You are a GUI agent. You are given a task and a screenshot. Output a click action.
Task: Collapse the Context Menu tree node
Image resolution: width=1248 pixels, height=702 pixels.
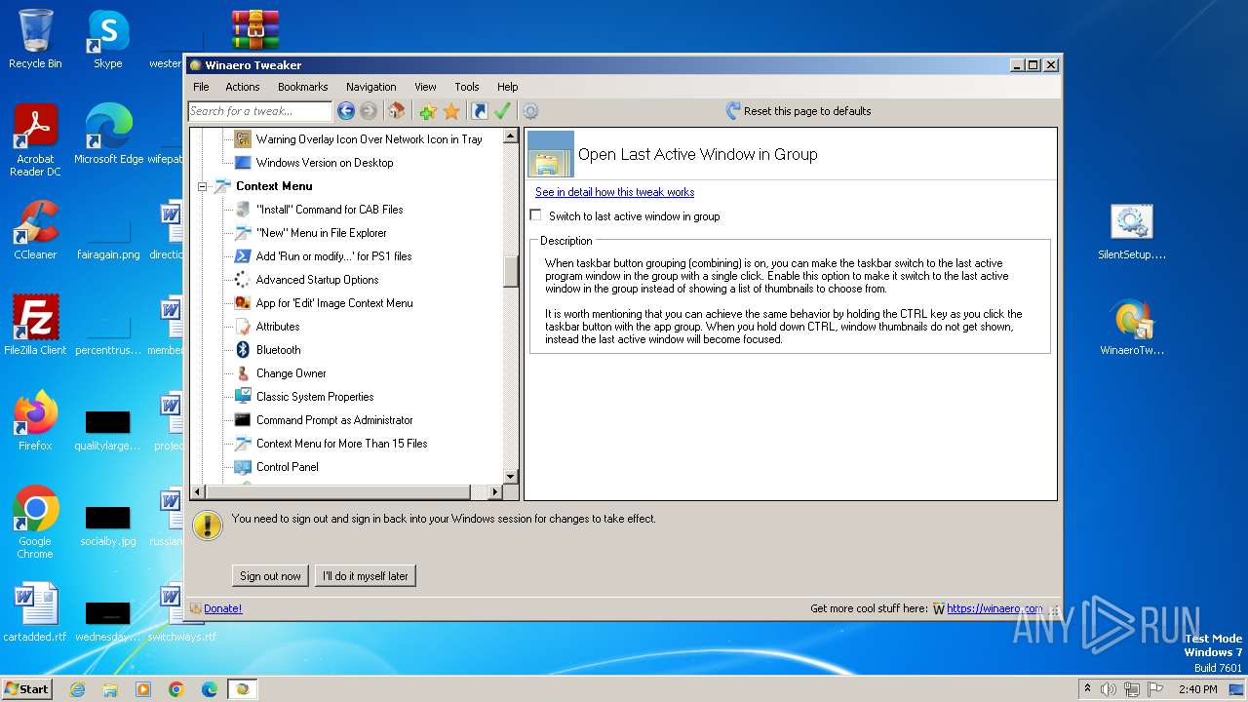tap(203, 186)
